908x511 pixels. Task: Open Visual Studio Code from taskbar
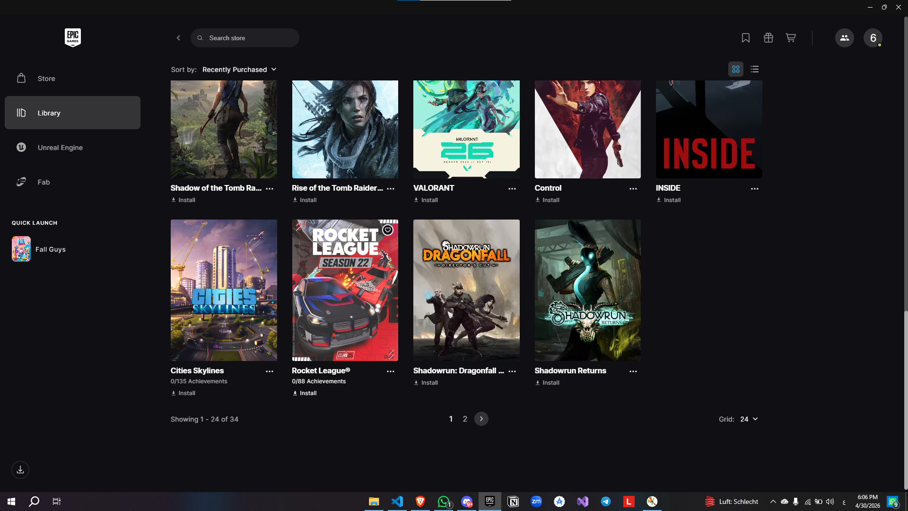(397, 502)
